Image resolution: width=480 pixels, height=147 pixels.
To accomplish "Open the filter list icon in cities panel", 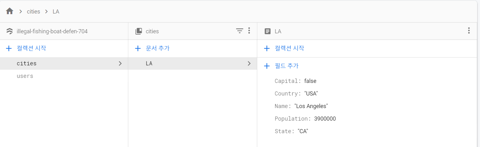I will (240, 31).
